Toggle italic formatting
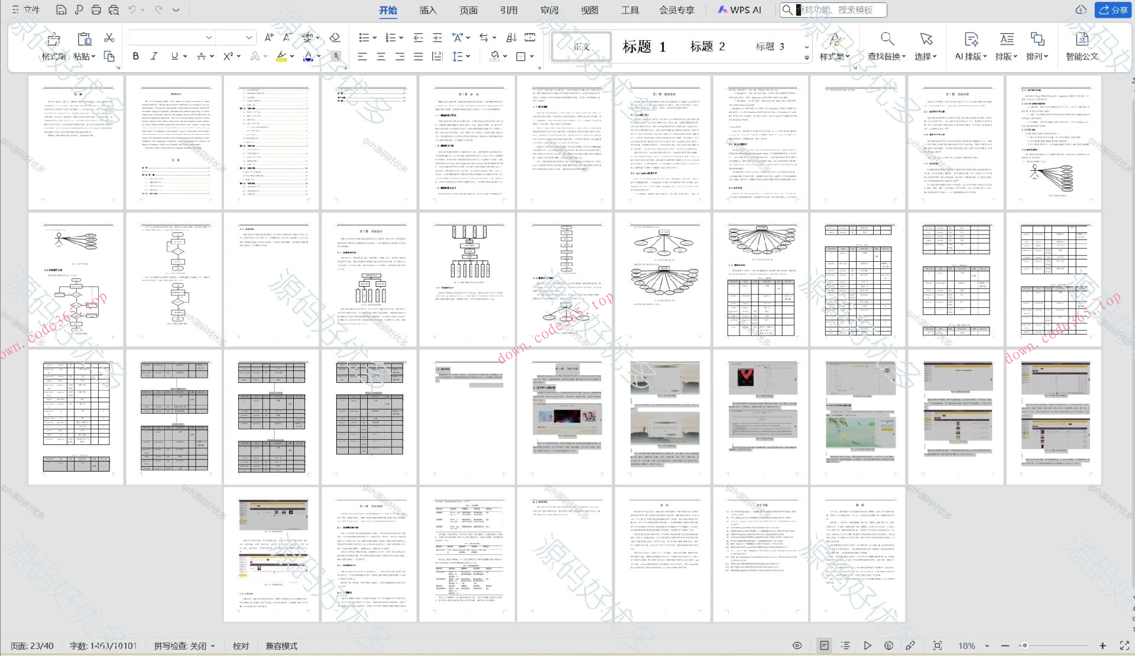 [154, 56]
